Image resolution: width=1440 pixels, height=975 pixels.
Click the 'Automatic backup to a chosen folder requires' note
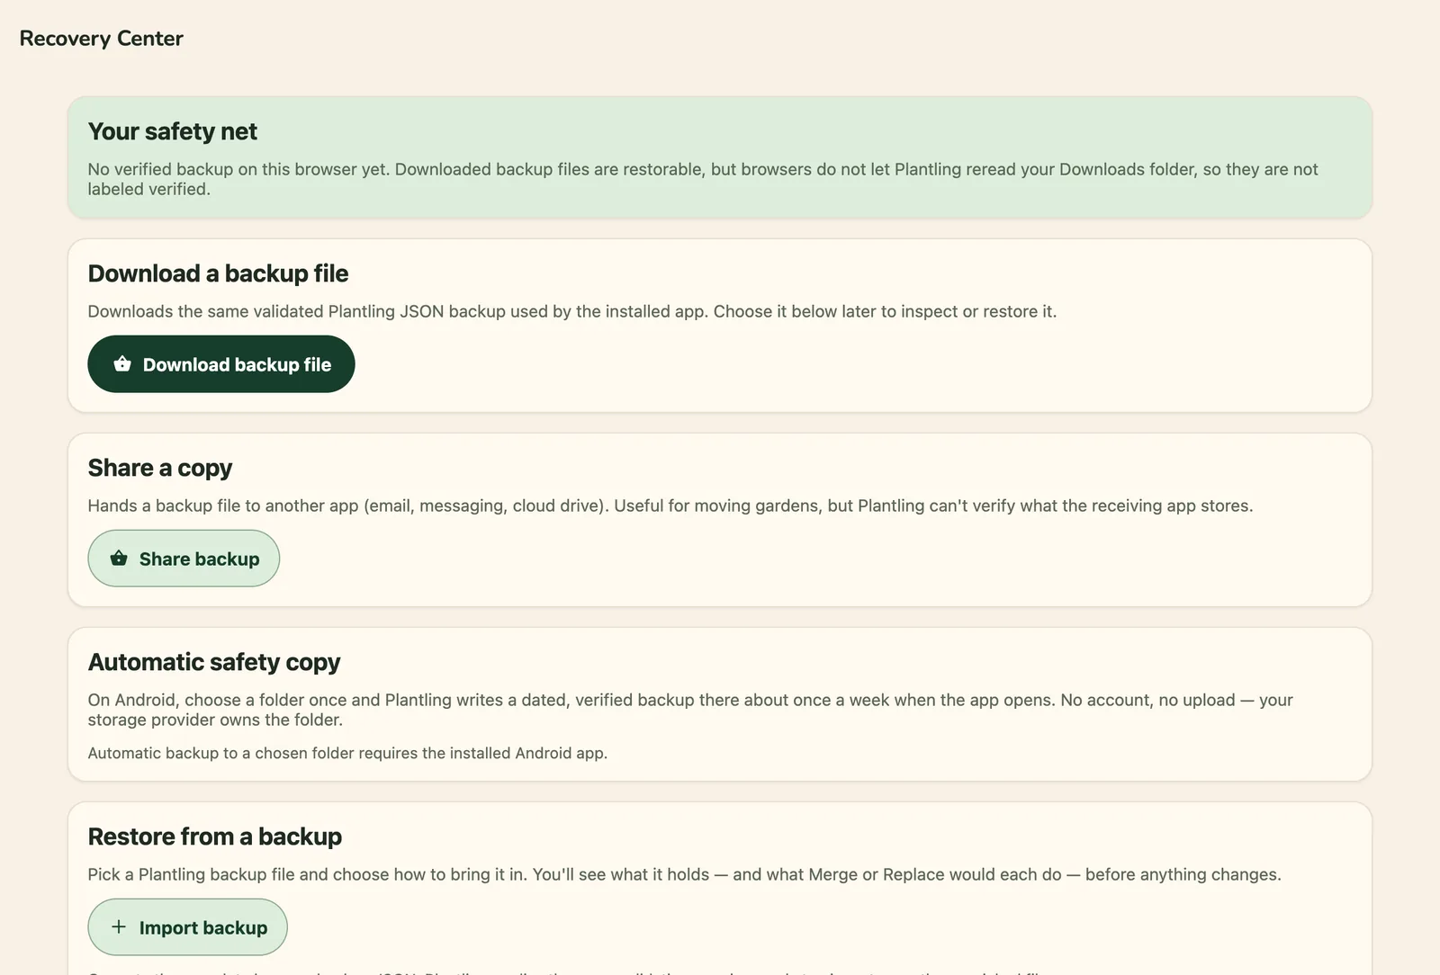tap(347, 753)
